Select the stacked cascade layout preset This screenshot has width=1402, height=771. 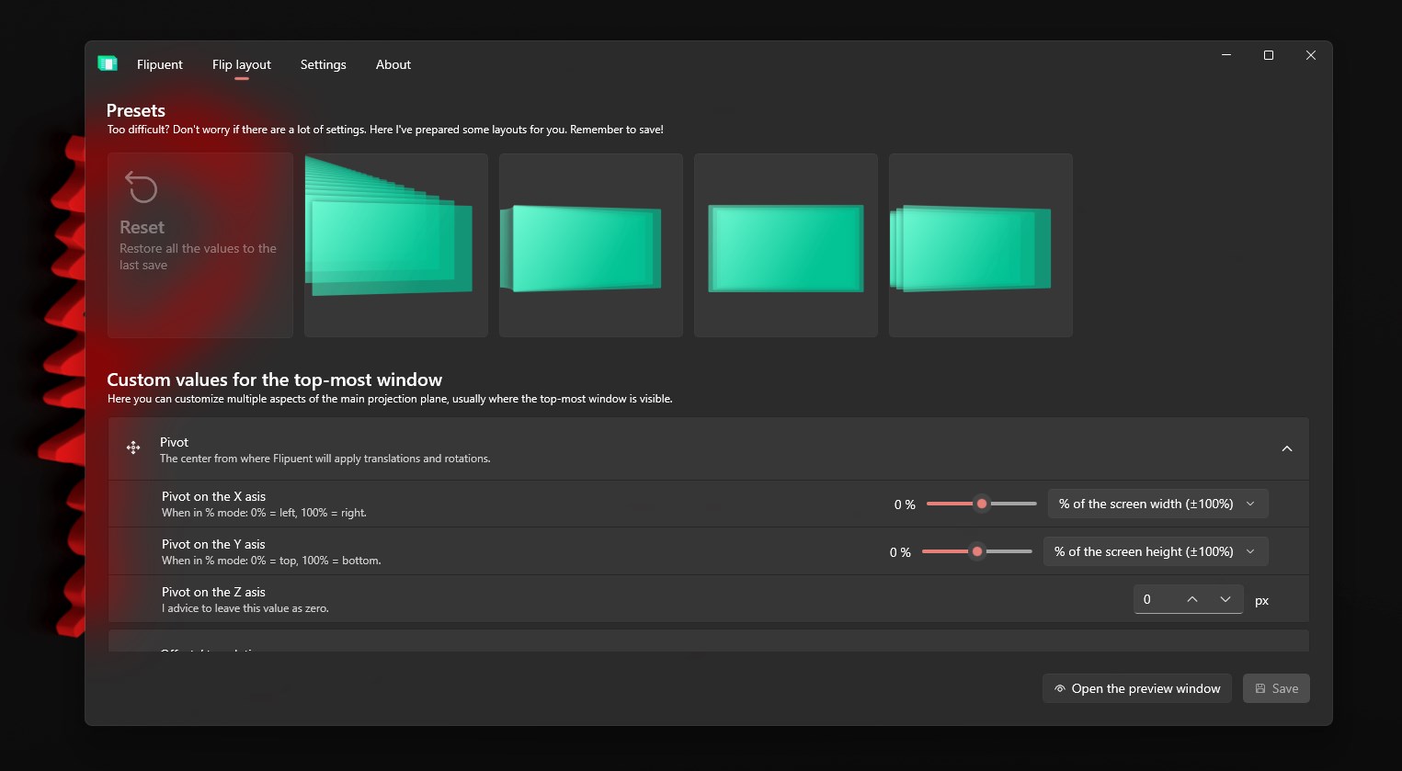click(x=396, y=245)
